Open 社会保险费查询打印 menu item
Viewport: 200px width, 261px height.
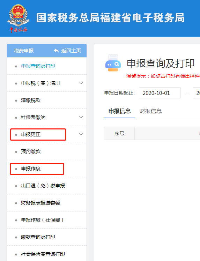43,254
